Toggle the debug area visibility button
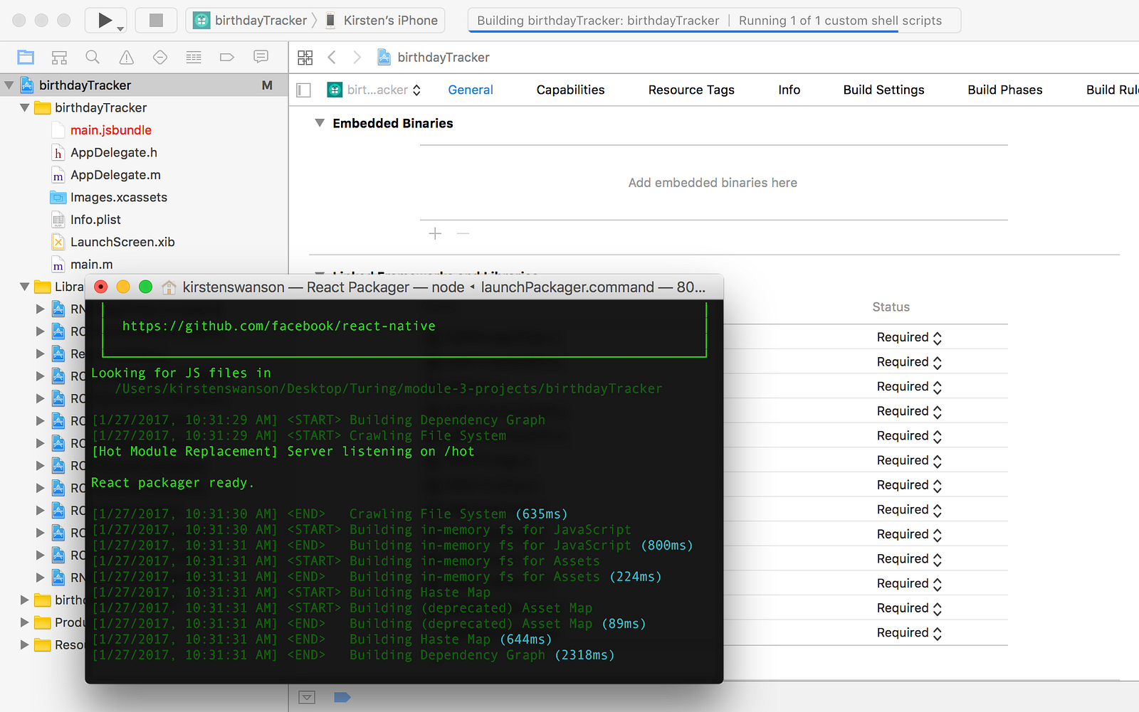 coord(307,697)
